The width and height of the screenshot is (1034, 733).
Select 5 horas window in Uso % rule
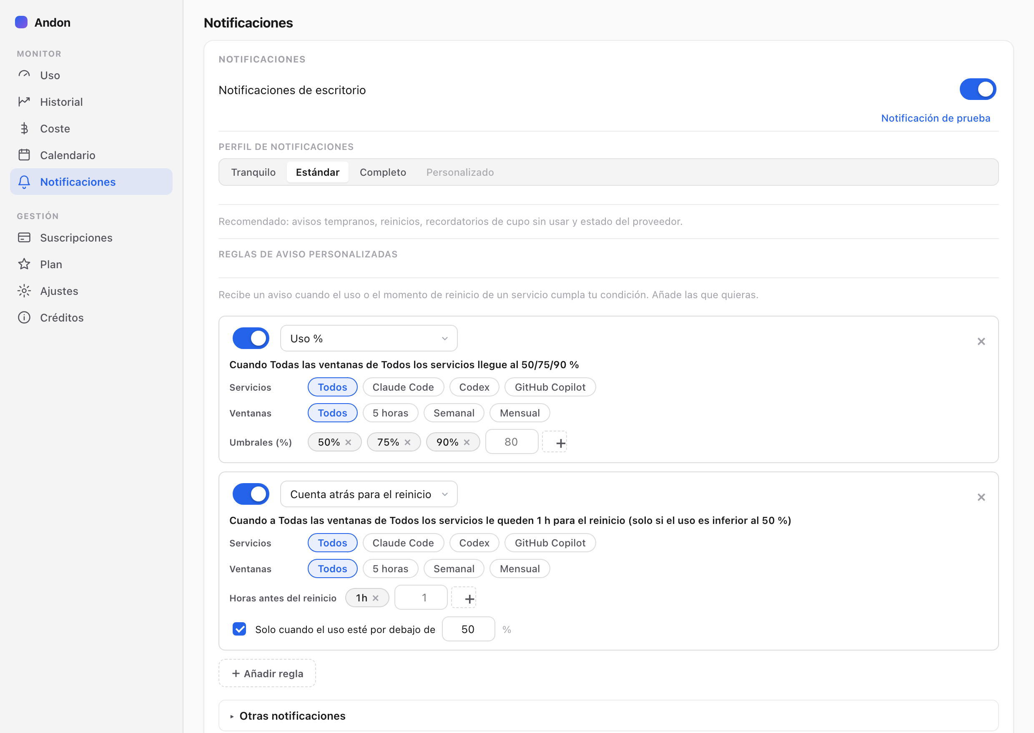(x=390, y=413)
